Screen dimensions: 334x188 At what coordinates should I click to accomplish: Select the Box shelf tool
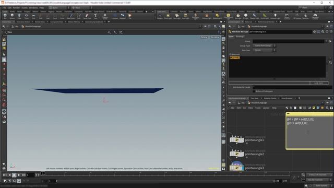pos(5,16)
